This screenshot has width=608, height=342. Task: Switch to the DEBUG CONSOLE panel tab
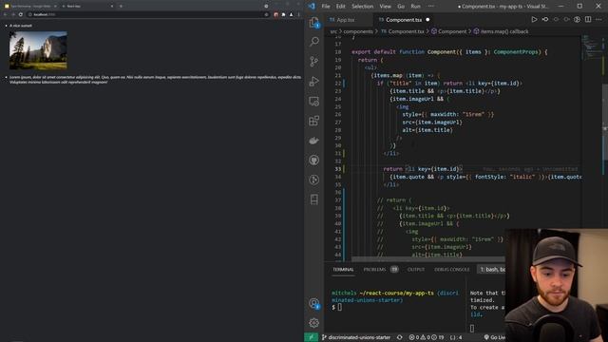452,269
